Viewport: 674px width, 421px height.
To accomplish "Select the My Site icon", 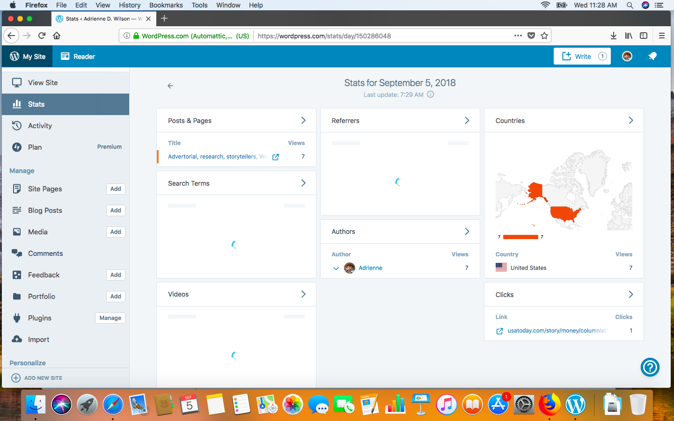I will pyautogui.click(x=15, y=56).
